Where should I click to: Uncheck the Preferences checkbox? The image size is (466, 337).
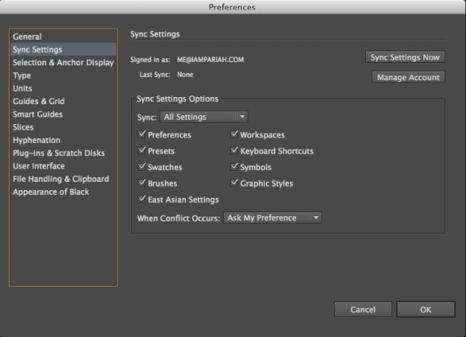pos(142,134)
